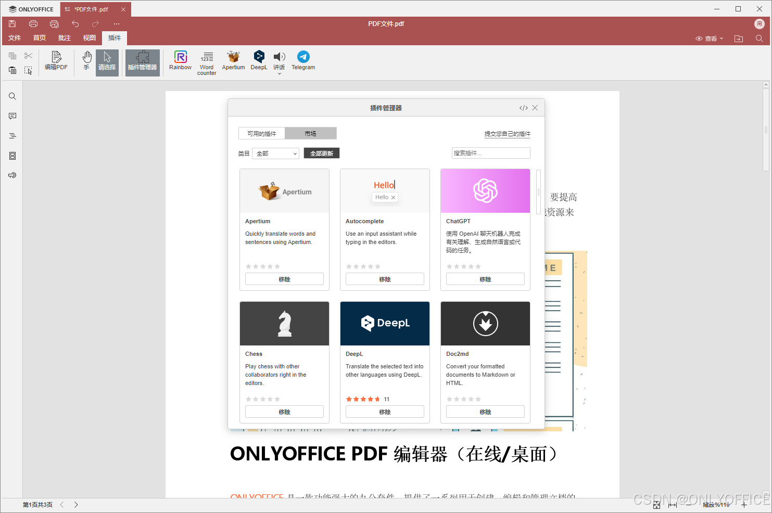Switch to the Plugins tab
The width and height of the screenshot is (772, 513).
[115, 38]
